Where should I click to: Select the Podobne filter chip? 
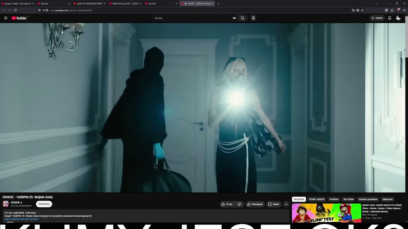pyautogui.click(x=334, y=199)
